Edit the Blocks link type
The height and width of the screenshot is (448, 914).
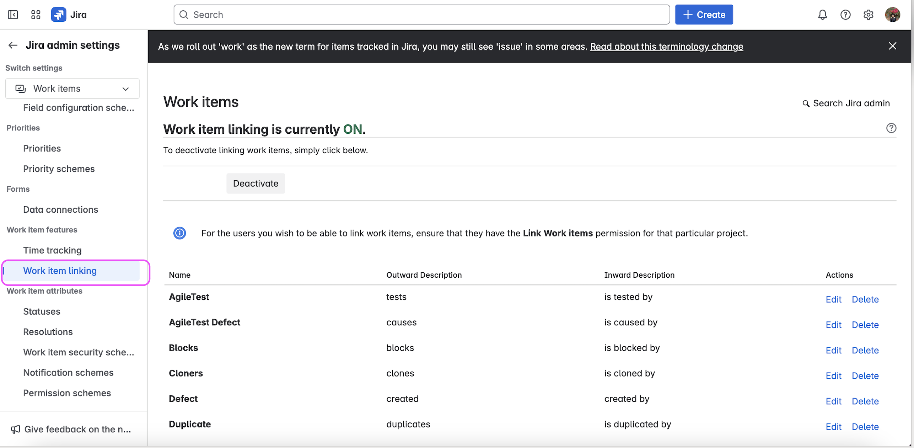(833, 350)
